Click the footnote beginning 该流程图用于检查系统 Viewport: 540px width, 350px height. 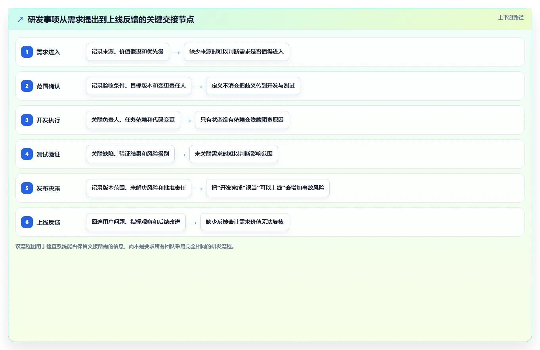tap(126, 246)
